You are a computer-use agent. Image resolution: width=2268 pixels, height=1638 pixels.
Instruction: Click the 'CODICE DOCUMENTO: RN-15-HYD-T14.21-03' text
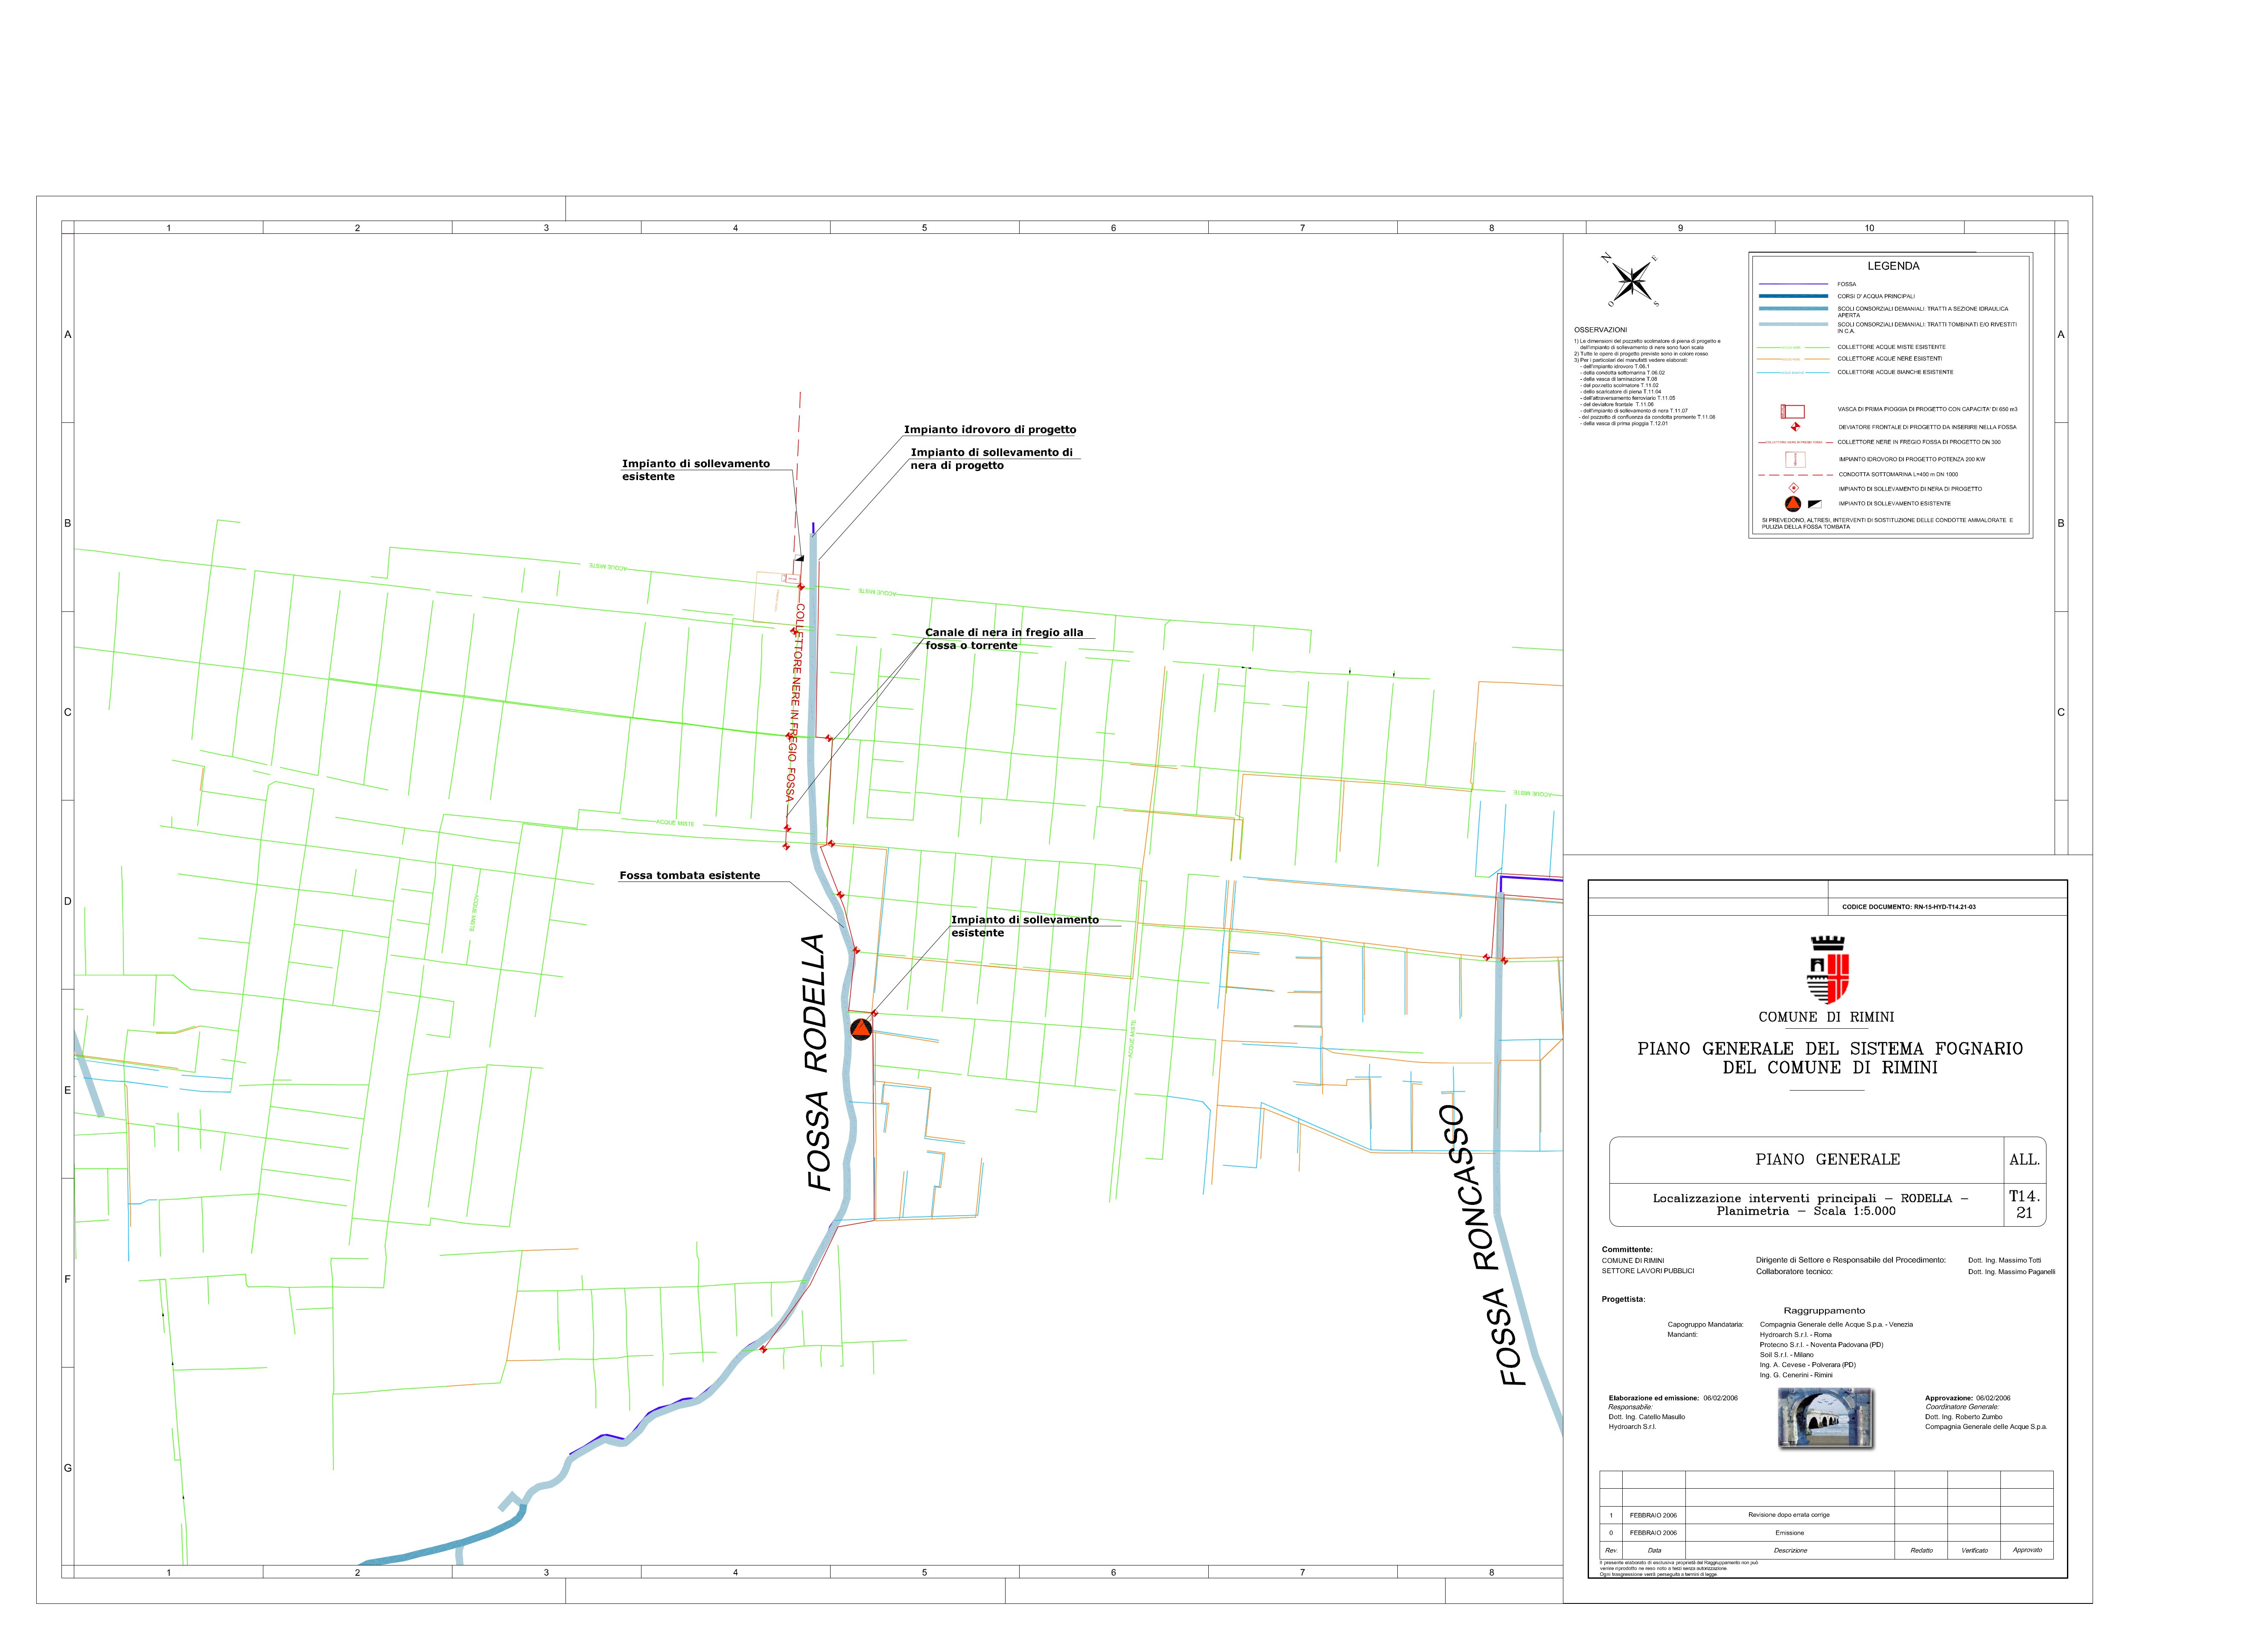click(x=1909, y=907)
